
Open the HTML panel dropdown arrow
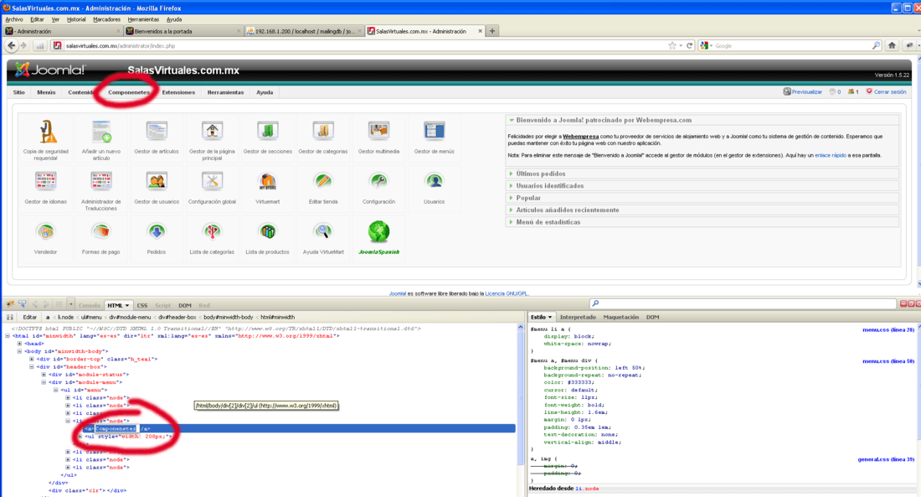point(127,306)
